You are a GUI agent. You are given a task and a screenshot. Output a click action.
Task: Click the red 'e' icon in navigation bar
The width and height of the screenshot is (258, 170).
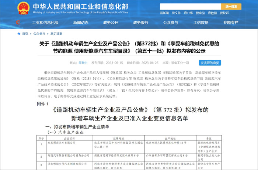[x=18, y=22]
